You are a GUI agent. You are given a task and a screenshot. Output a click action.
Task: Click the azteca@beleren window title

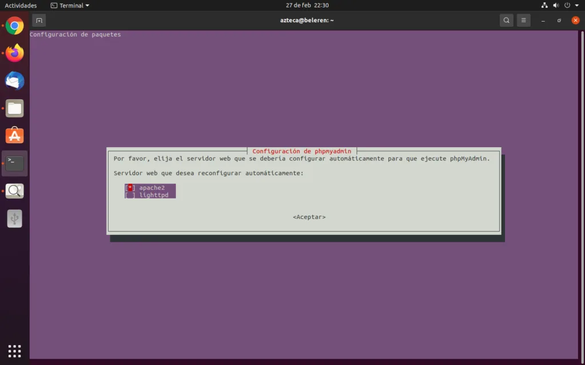point(307,21)
